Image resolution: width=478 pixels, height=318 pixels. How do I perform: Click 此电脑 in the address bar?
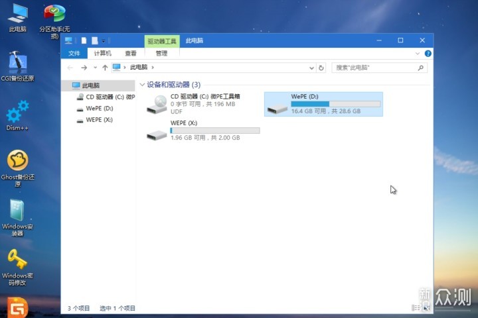[139, 68]
